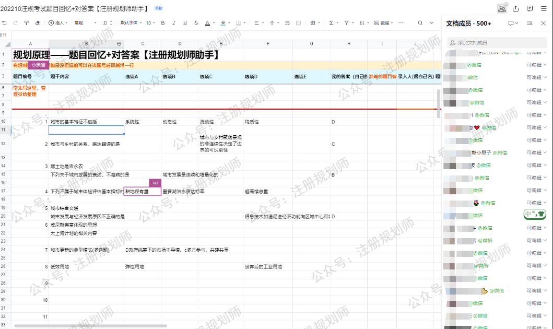Select cell 均质性 in row 10

[268, 122]
